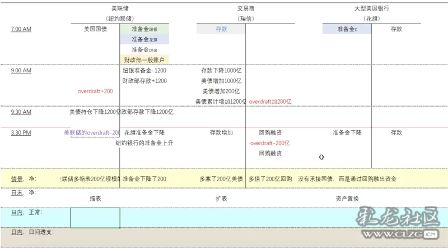The height and width of the screenshot is (248, 448).
Task: Select the blue 准备金c cell
Action: click(347, 29)
